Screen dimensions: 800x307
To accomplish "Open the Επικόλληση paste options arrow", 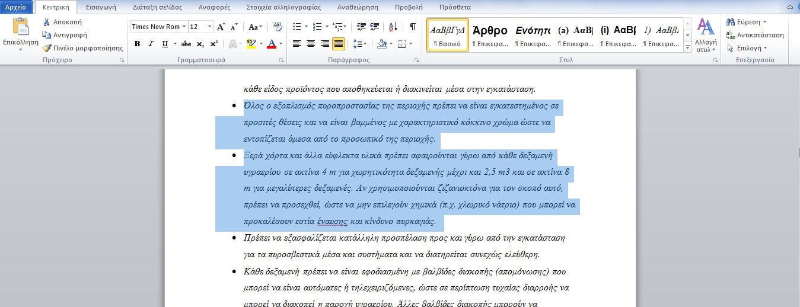I will point(21,49).
